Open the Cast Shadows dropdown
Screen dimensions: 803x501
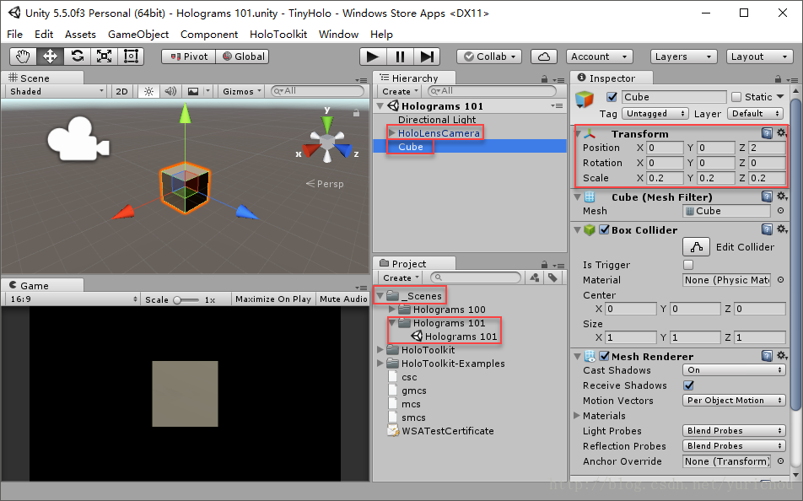point(733,370)
